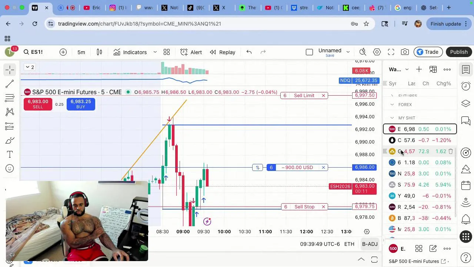Reverse position with the arrows icon
The height and width of the screenshot is (267, 474).
point(257,168)
